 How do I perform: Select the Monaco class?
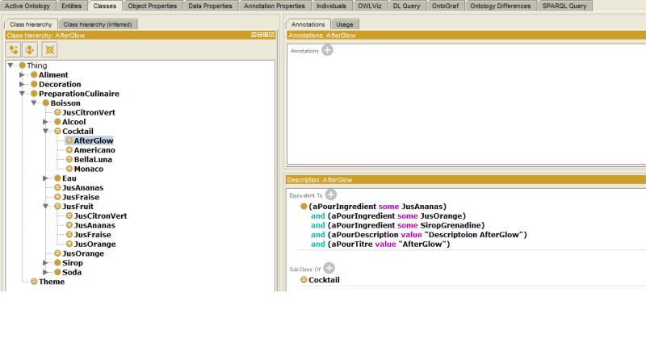(89, 169)
